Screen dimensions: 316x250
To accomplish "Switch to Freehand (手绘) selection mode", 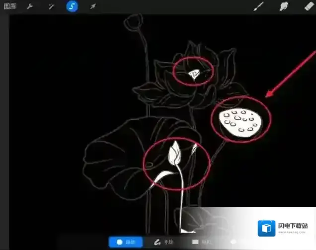I will pyautogui.click(x=165, y=242).
